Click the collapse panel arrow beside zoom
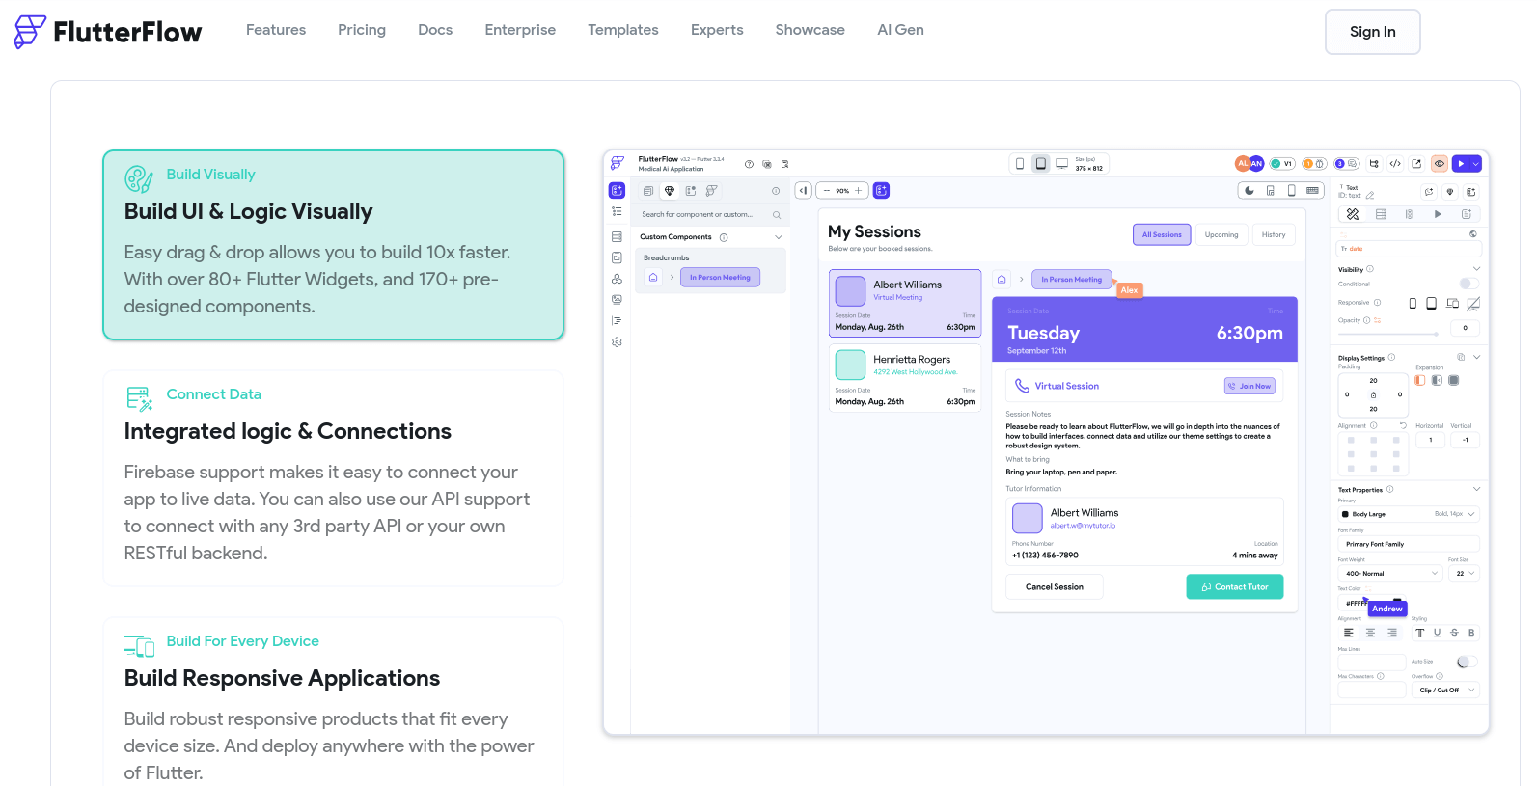The width and height of the screenshot is (1537, 786). 803,191
